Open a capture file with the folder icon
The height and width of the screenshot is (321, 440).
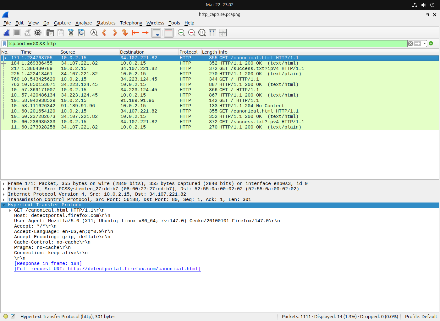click(x=50, y=33)
